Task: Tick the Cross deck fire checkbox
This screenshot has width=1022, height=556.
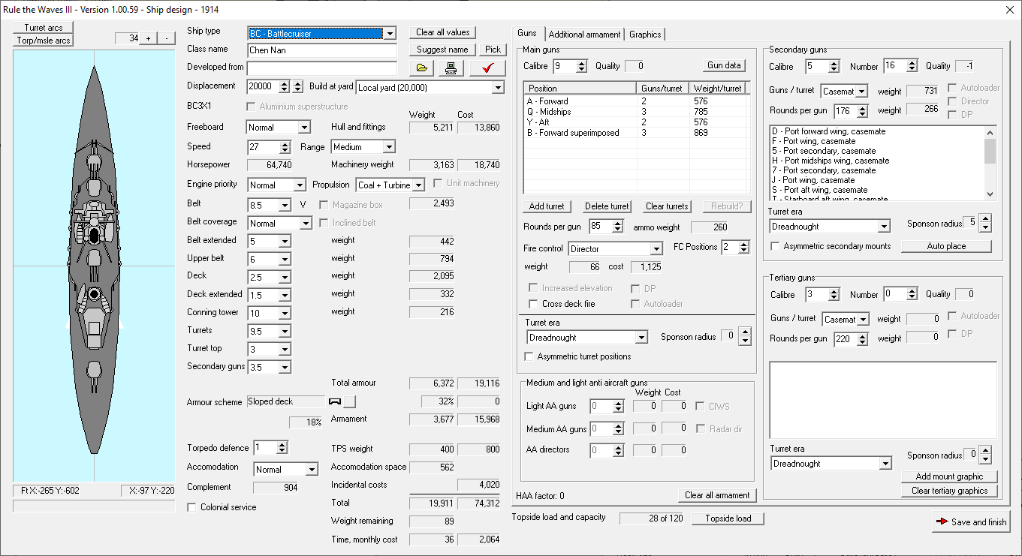Action: [x=533, y=304]
